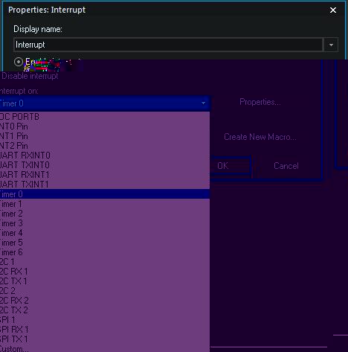Open the Properties... button

[x=260, y=102]
